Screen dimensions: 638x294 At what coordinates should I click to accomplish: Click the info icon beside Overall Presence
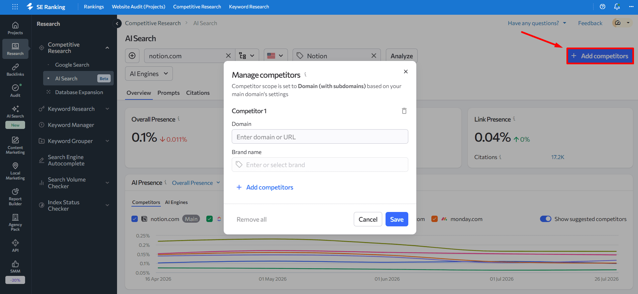(x=179, y=119)
